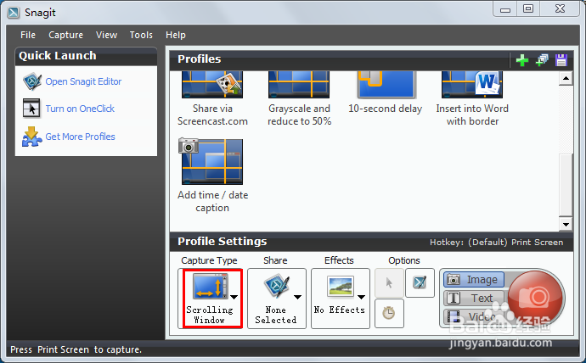Screen dimensions: 586x363
Task: Click Turn on OneClick link
Action: 80,109
